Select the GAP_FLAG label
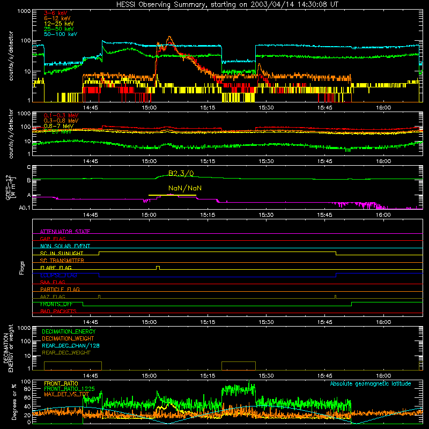 53,239
